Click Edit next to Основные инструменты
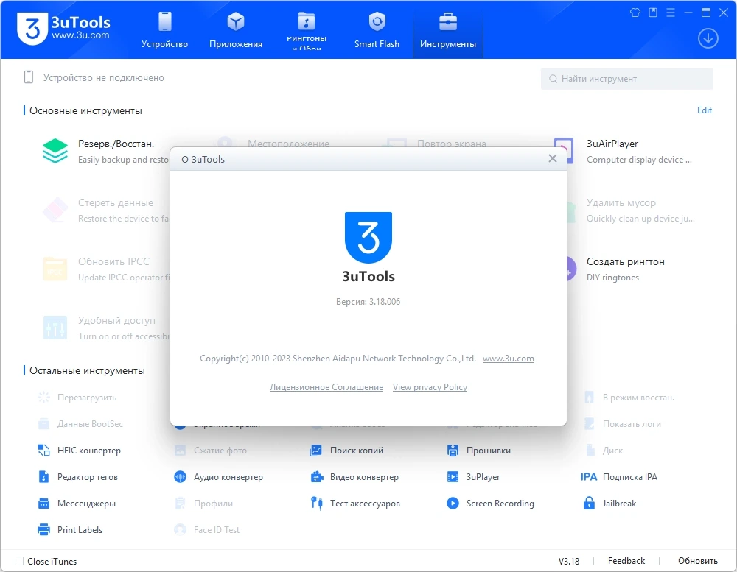Image resolution: width=737 pixels, height=572 pixels. pos(704,110)
